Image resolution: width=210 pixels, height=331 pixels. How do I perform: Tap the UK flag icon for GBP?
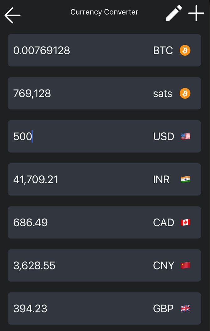coord(185,308)
